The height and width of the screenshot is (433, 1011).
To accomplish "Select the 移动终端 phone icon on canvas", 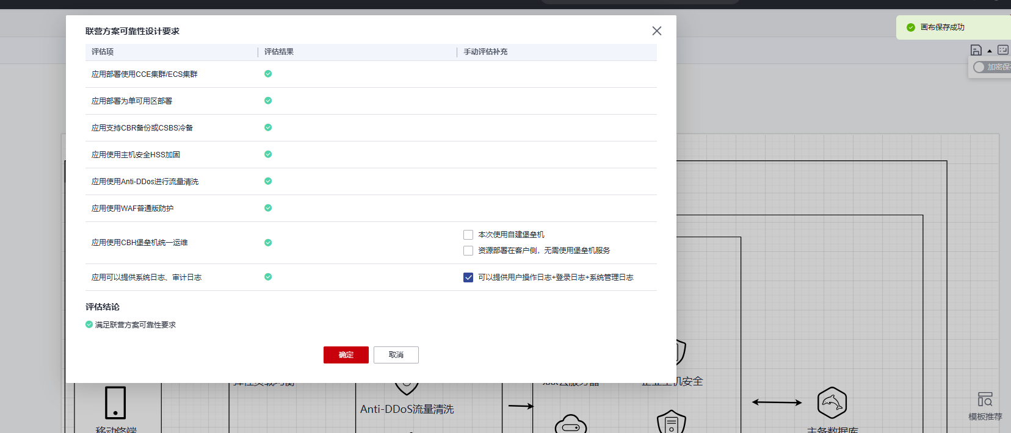I will click(115, 403).
